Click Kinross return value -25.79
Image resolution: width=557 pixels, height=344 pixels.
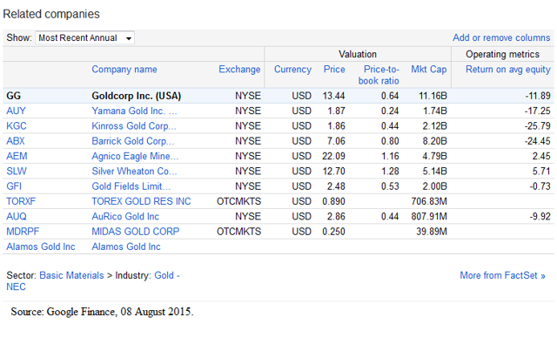[x=538, y=126]
